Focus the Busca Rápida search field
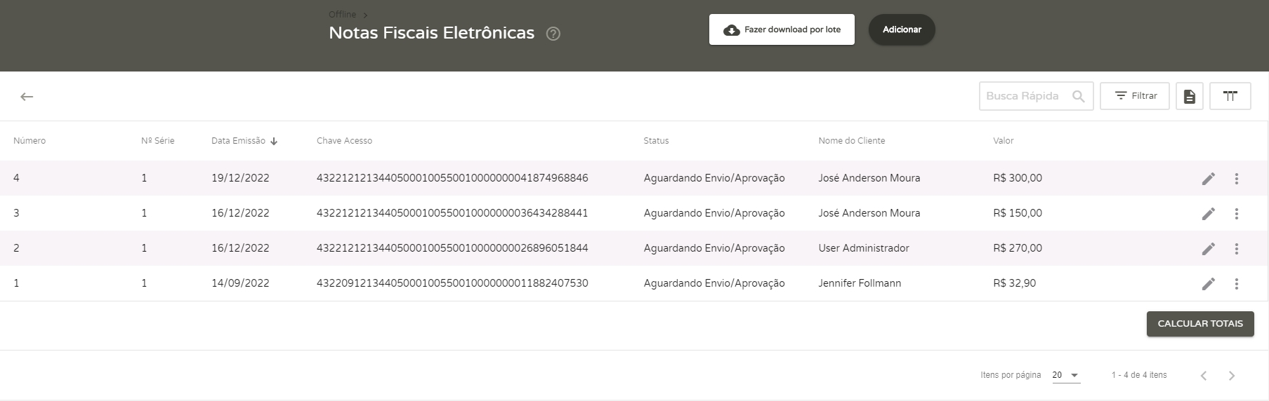Image resolution: width=1269 pixels, height=401 pixels. pos(1024,96)
